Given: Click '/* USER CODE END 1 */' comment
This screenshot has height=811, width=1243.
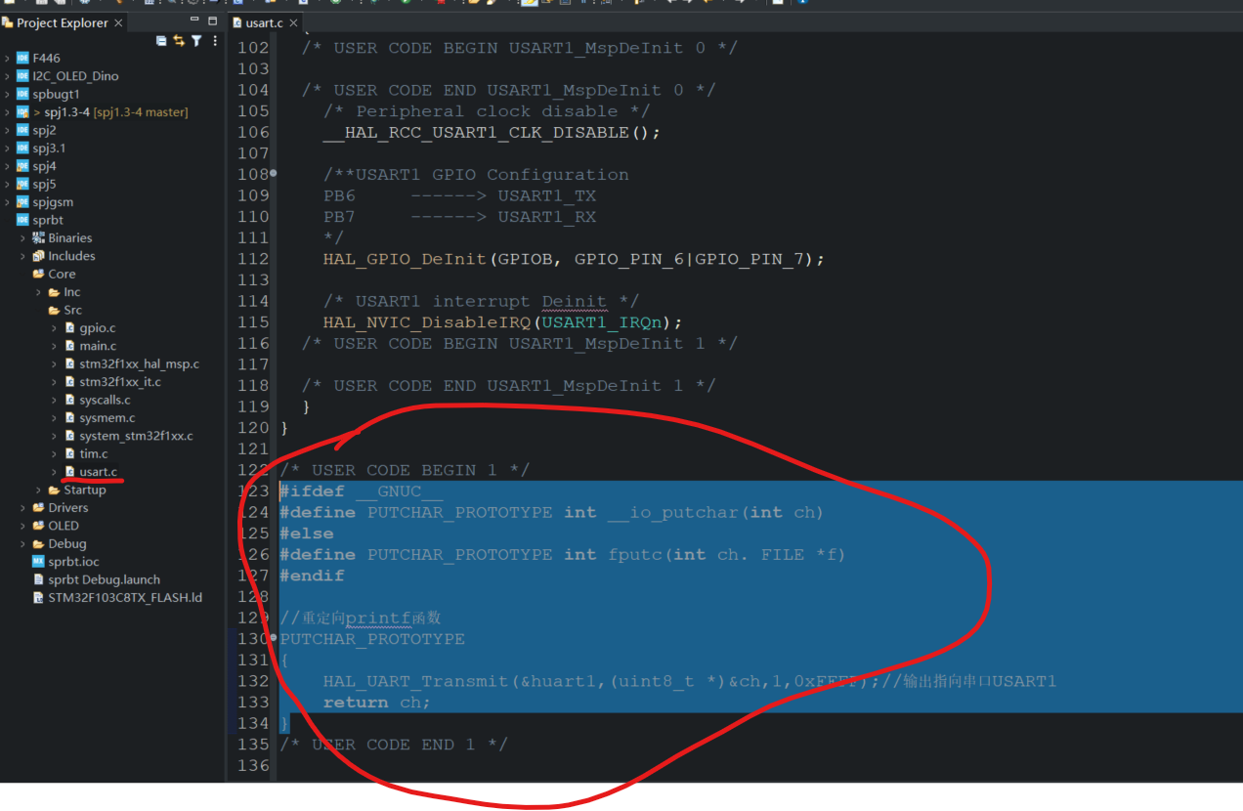Looking at the screenshot, I should coord(394,745).
